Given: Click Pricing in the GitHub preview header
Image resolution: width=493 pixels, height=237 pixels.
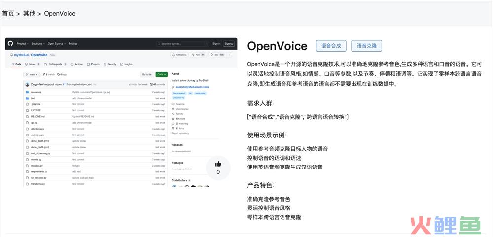Looking at the screenshot, I should [x=72, y=44].
